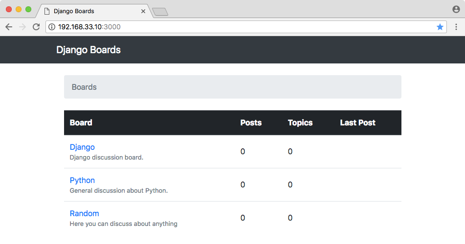
Task: Click the yellow minimize window button
Action: pos(19,9)
